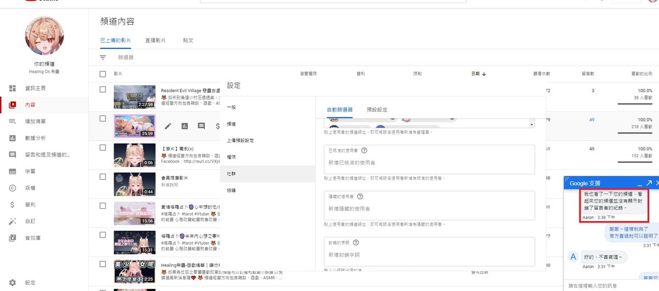Screen dimensions: 659x291
Task: Open the 資訊主頁 dashboard icon in sidebar
Action: pyautogui.click(x=12, y=88)
